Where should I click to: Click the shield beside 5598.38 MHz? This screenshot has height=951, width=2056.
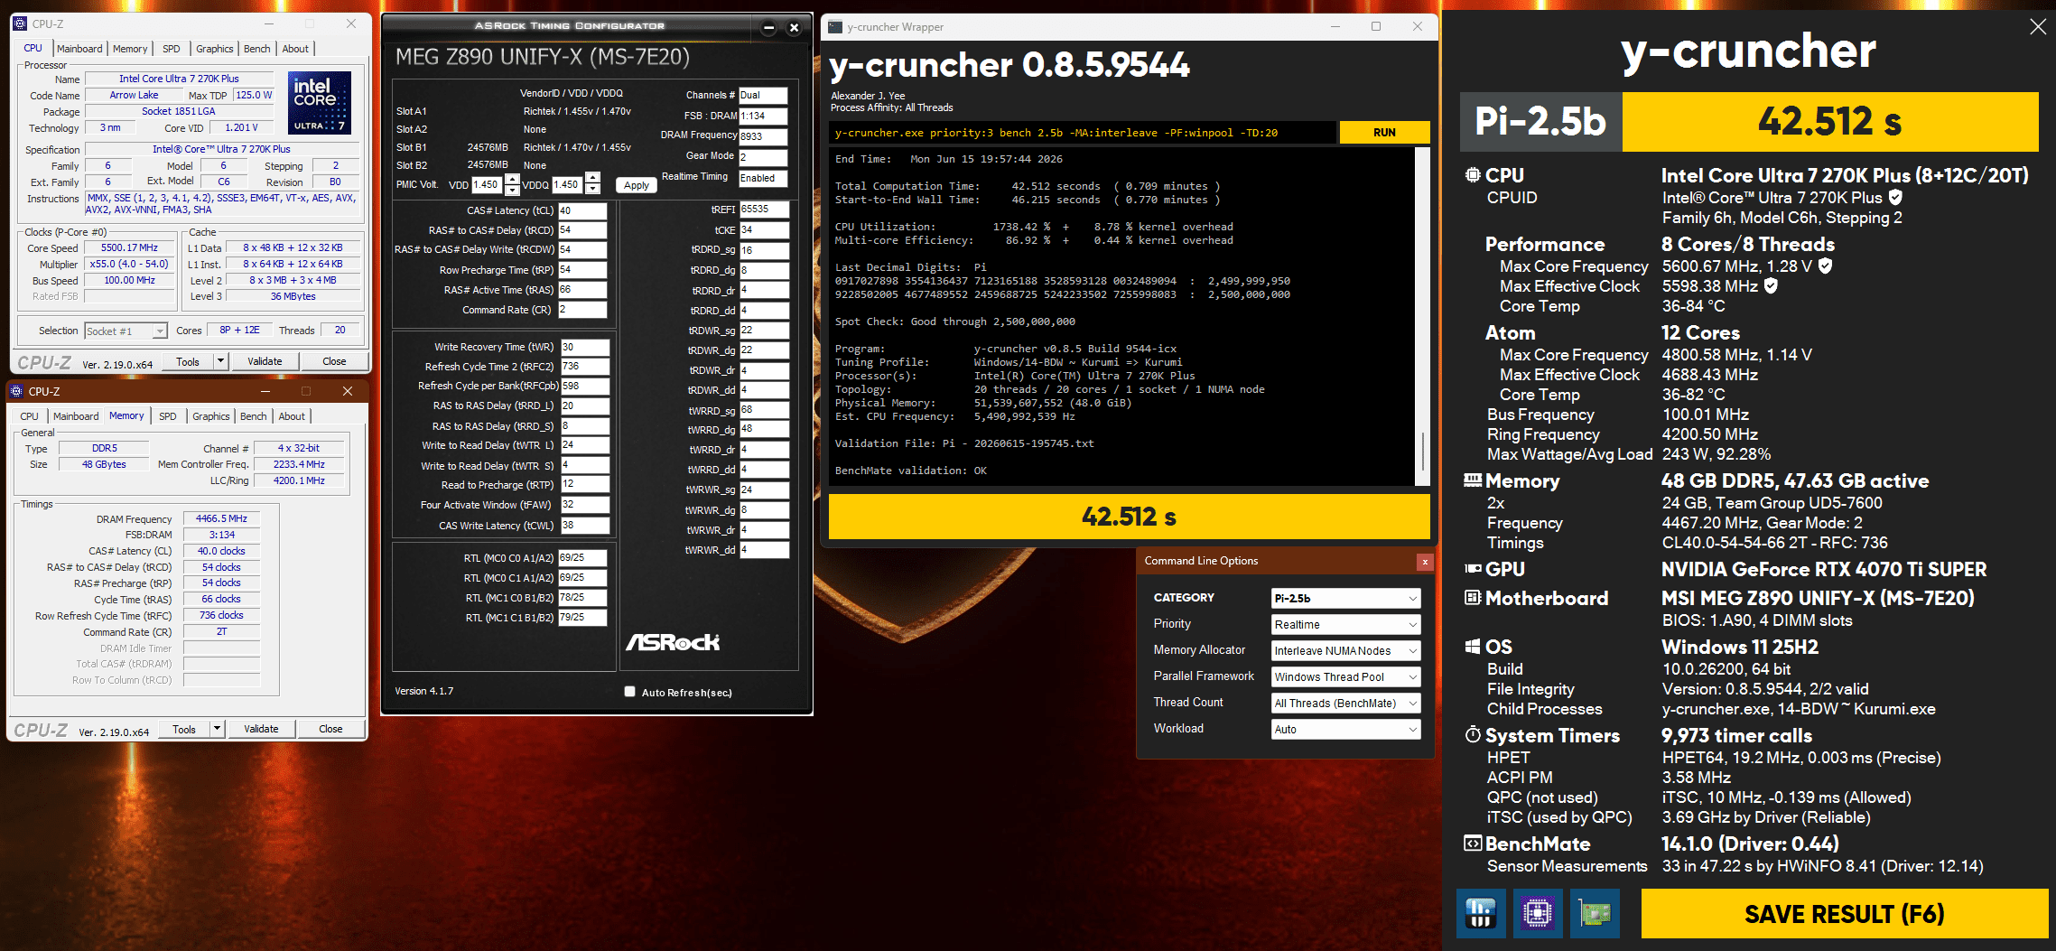(1771, 285)
